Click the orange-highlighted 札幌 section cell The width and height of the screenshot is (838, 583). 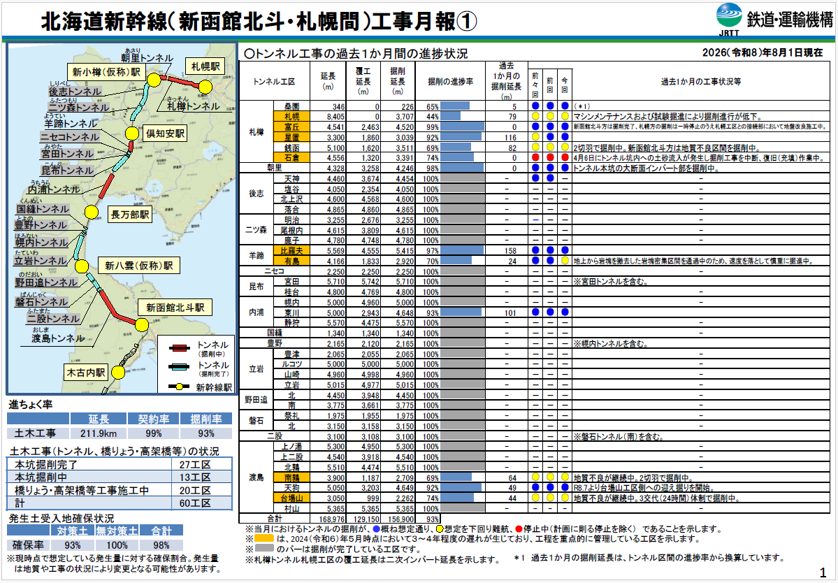(291, 117)
